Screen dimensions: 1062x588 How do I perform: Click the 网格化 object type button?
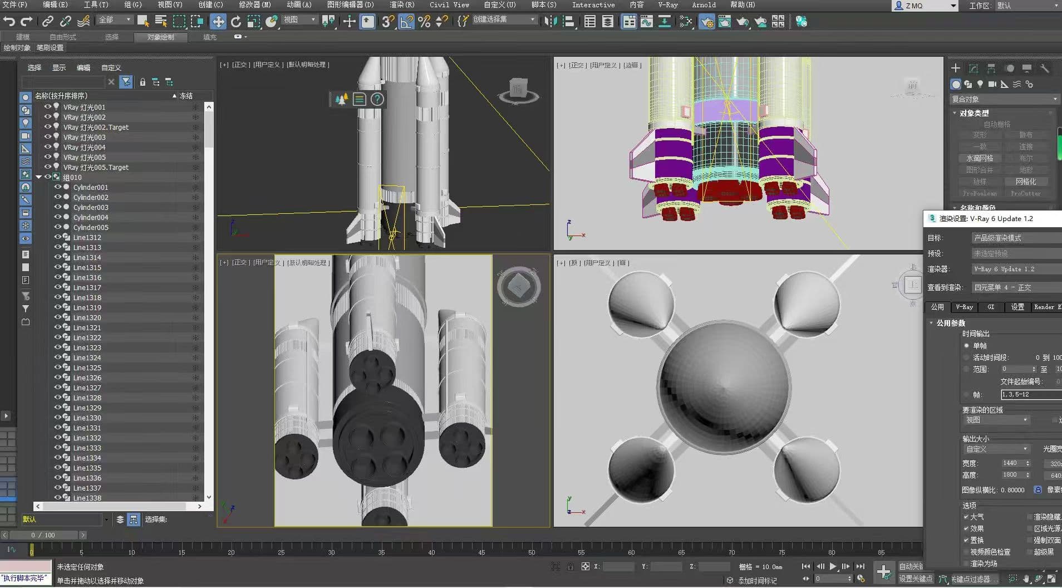1025,182
